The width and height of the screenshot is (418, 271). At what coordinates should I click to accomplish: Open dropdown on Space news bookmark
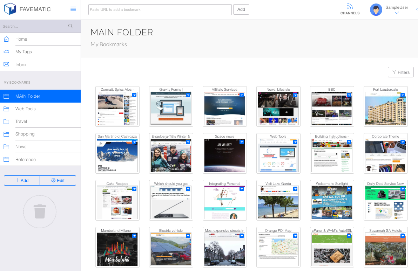[x=242, y=142]
